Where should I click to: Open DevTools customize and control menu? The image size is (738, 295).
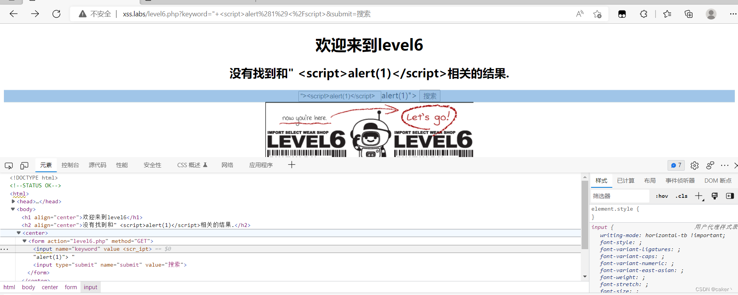pos(724,165)
